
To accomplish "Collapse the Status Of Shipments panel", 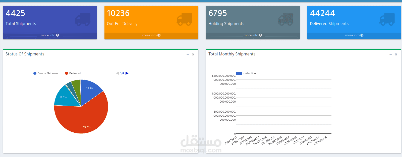I will click(188, 54).
